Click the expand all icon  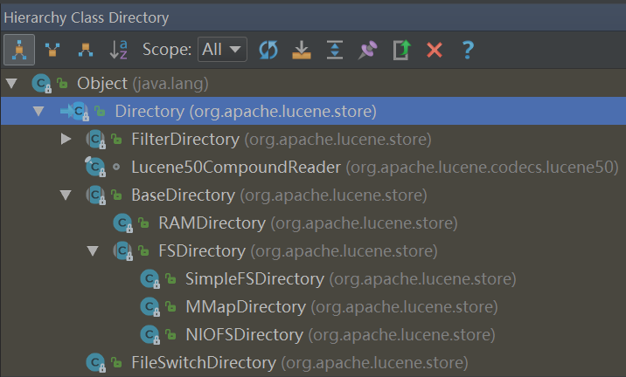click(x=334, y=50)
